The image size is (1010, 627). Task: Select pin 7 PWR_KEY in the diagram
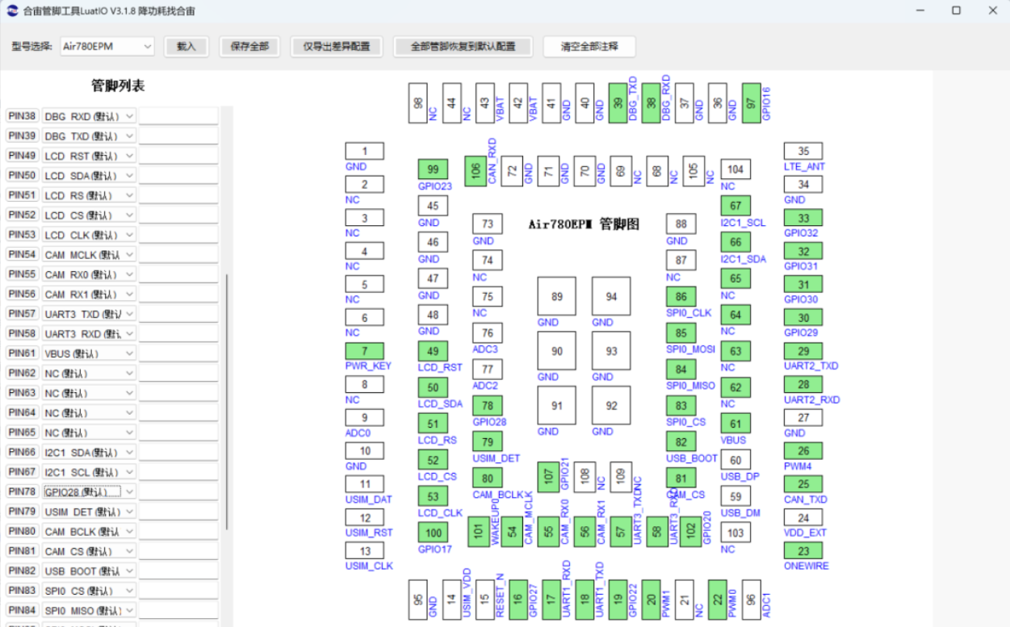click(x=364, y=351)
